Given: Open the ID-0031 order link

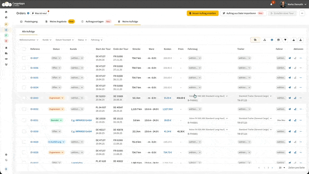Looking at the screenshot, I should coord(34,120).
